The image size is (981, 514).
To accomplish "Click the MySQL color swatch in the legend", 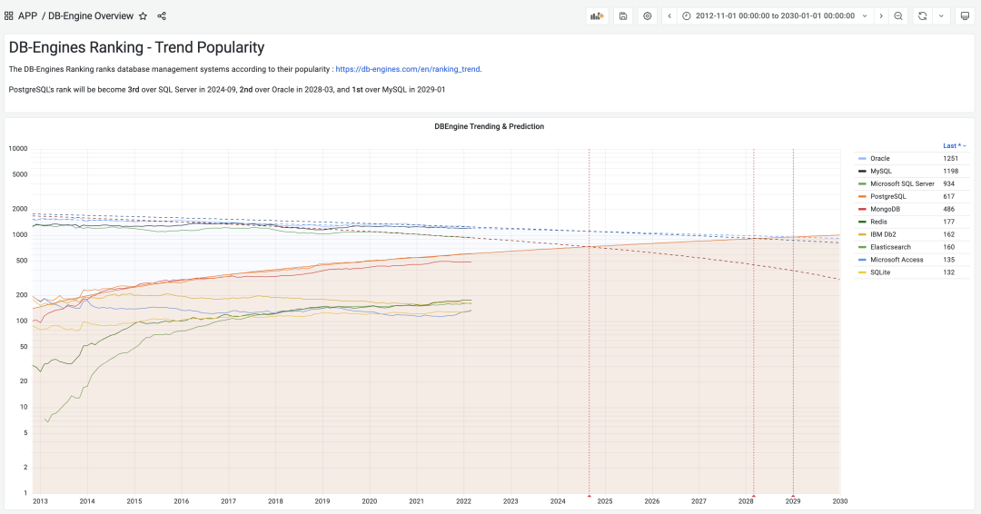I will pos(862,171).
